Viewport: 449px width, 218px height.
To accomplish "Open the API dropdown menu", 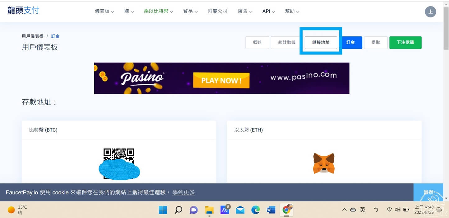I will 268,11.
